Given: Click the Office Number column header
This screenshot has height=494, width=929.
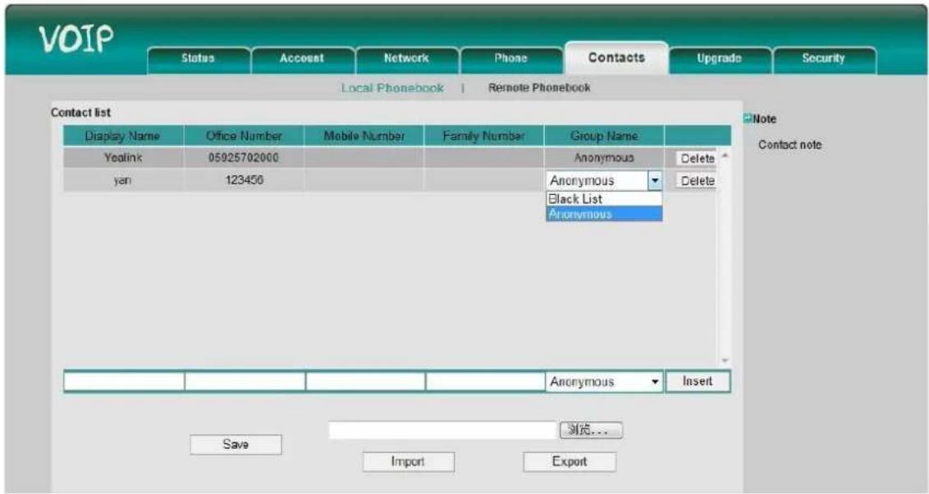Looking at the screenshot, I should [x=244, y=136].
